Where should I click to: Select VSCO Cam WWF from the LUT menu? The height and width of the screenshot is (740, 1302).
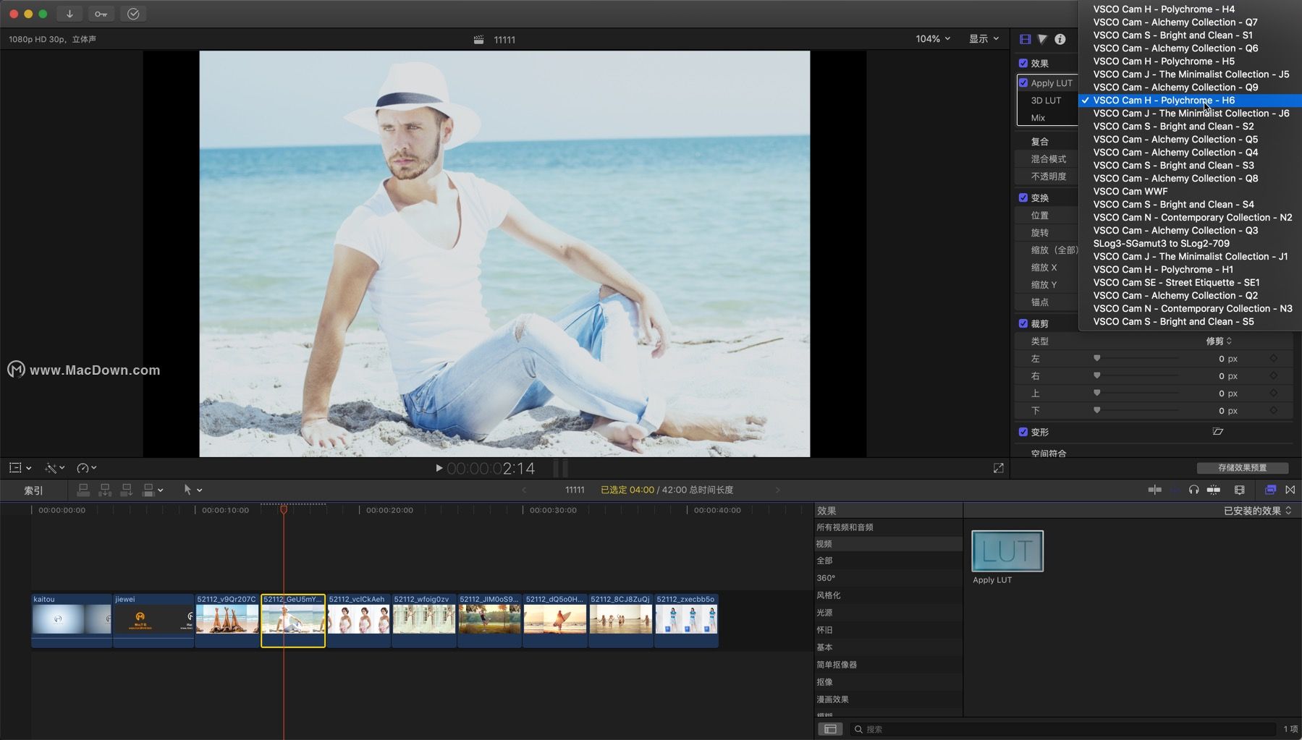[1130, 191]
